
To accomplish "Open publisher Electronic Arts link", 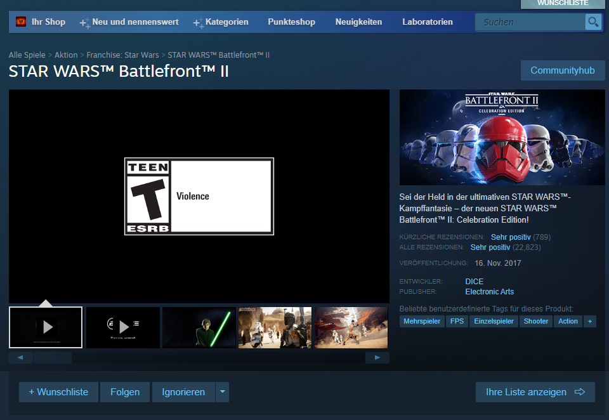I will [489, 291].
